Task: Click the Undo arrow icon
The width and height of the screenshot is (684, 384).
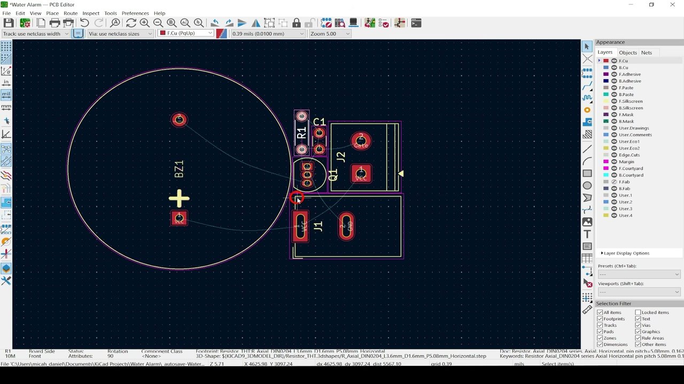Action: 84,23
